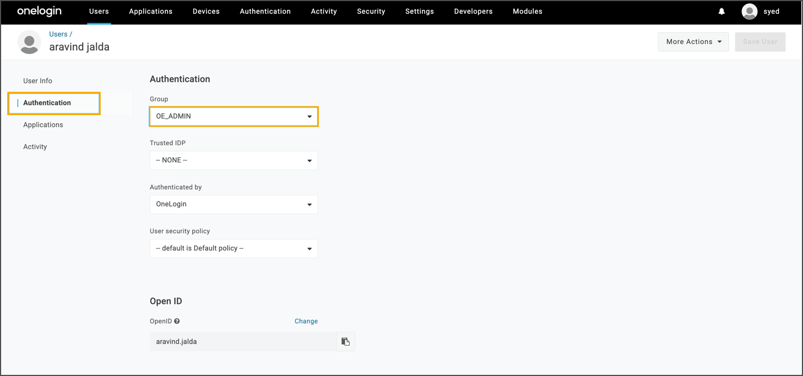
Task: Copy the OpenID to clipboard
Action: point(346,342)
